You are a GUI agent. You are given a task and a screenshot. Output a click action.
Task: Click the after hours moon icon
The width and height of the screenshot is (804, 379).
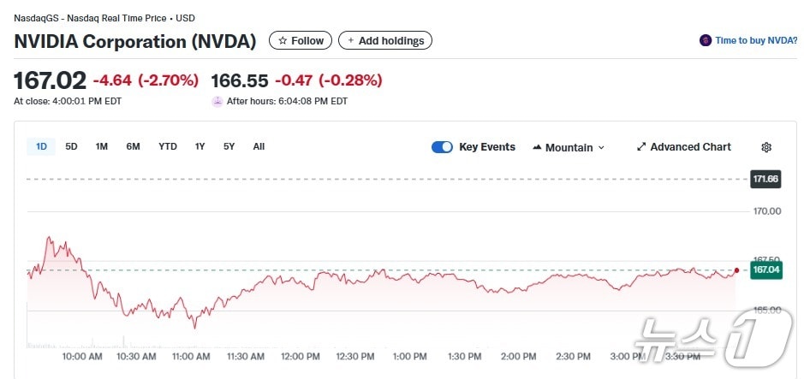point(217,101)
